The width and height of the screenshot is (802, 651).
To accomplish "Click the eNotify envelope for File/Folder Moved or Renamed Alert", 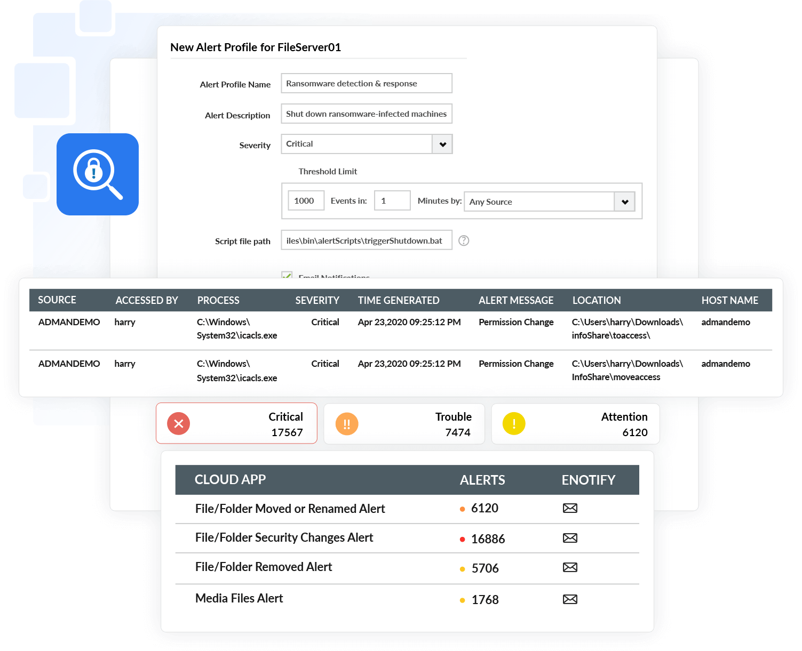I will click(x=570, y=508).
